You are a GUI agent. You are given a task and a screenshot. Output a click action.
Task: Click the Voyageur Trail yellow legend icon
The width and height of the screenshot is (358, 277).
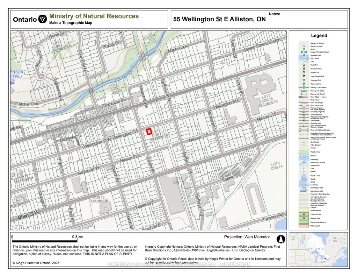(x=304, y=80)
